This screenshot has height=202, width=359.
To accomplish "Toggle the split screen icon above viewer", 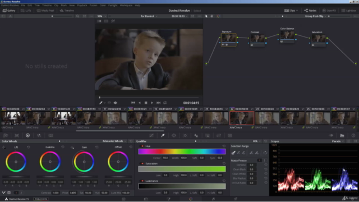I will pos(106,21).
